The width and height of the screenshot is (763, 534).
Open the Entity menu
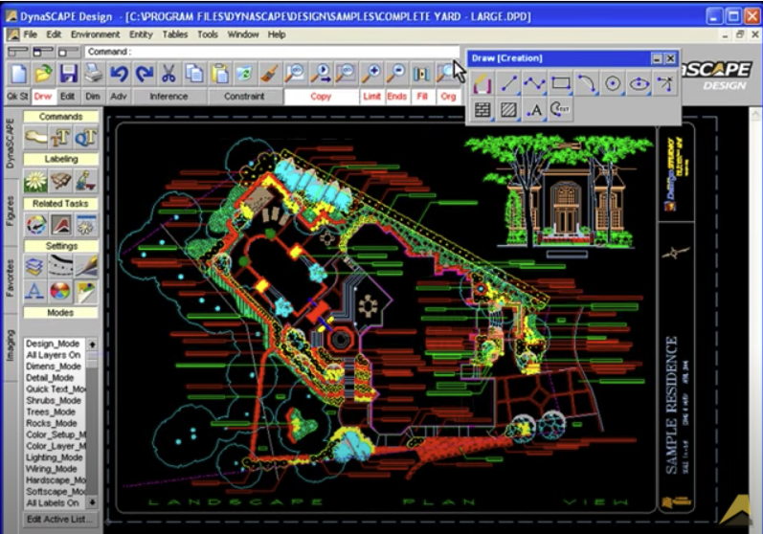[x=141, y=34]
